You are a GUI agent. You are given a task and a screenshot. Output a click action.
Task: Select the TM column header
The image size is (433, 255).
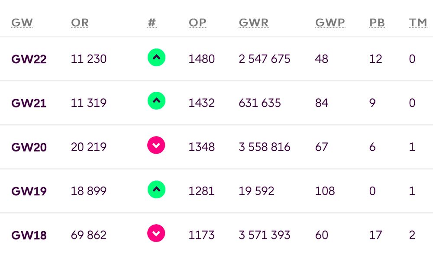[x=418, y=23]
